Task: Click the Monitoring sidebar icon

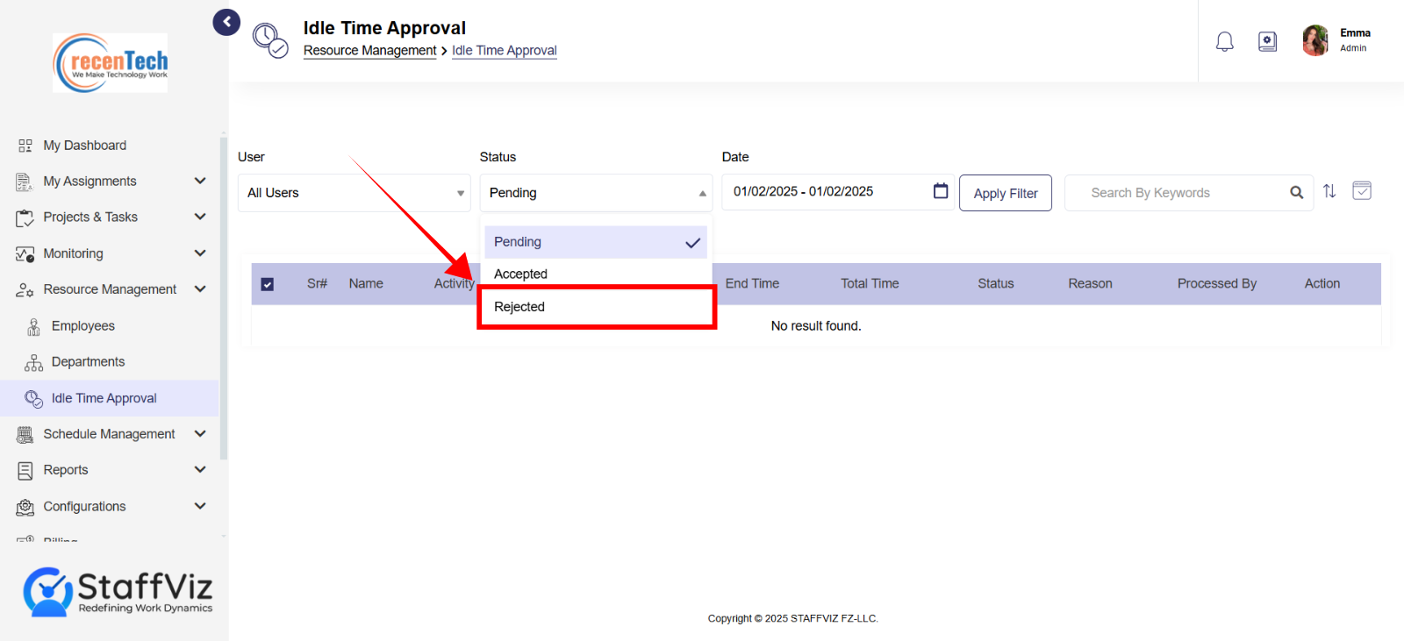Action: click(x=25, y=253)
